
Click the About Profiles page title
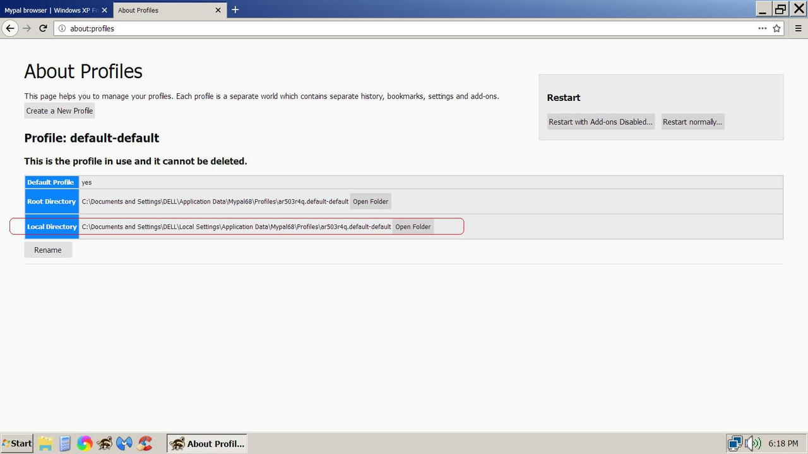click(83, 71)
